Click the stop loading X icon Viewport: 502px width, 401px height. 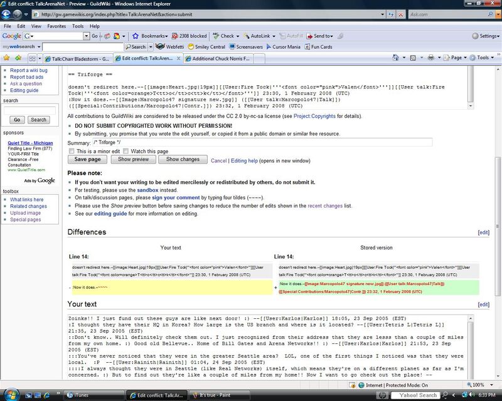(400, 14)
